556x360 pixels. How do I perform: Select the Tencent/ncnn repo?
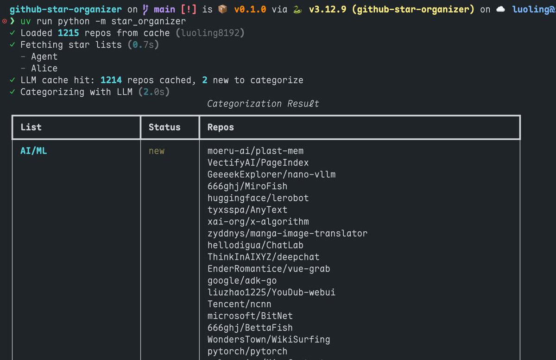[239, 304]
